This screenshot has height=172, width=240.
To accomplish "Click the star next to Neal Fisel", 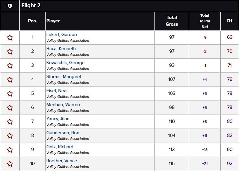I will [x=10, y=94].
